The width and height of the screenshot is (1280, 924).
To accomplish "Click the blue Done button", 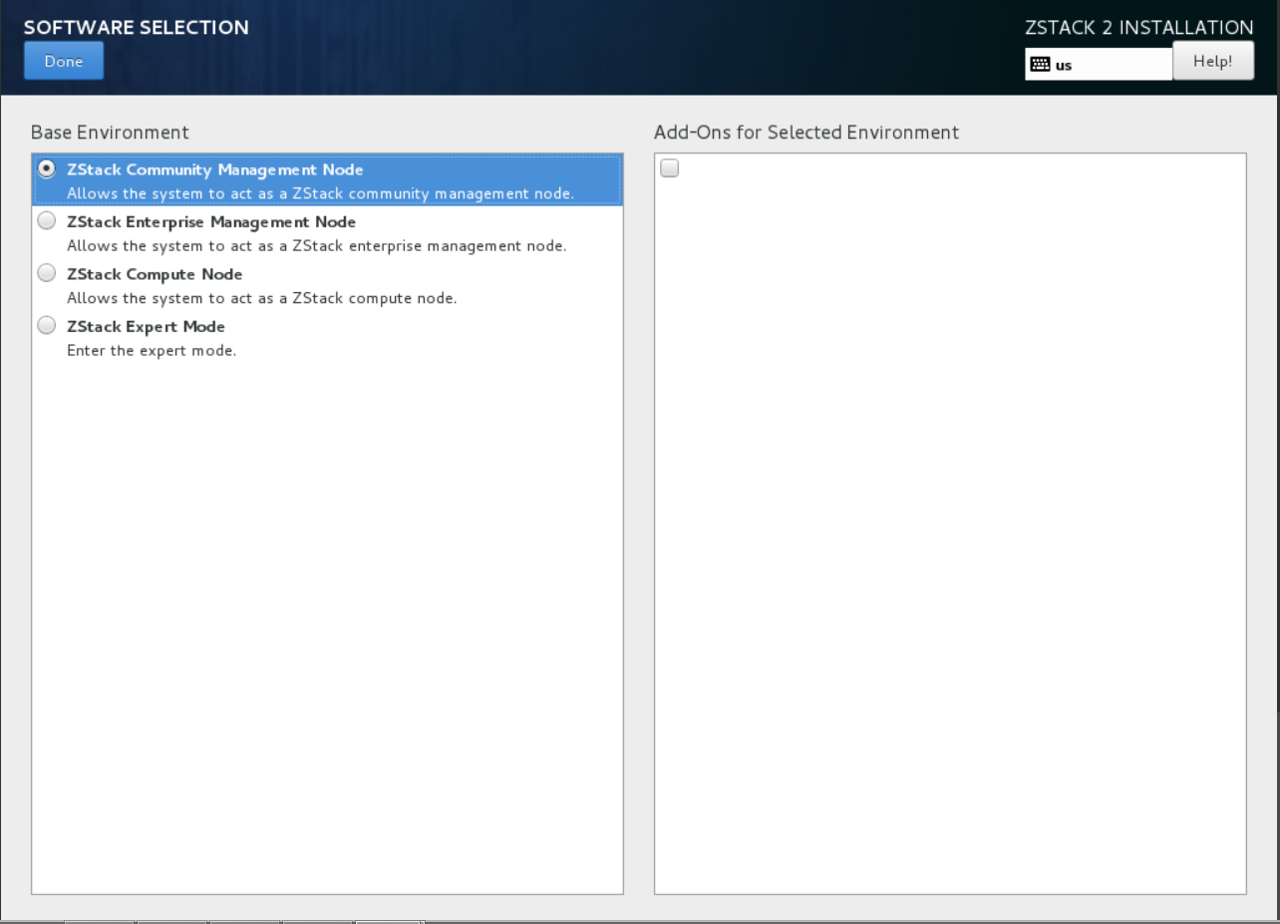I will [64, 62].
